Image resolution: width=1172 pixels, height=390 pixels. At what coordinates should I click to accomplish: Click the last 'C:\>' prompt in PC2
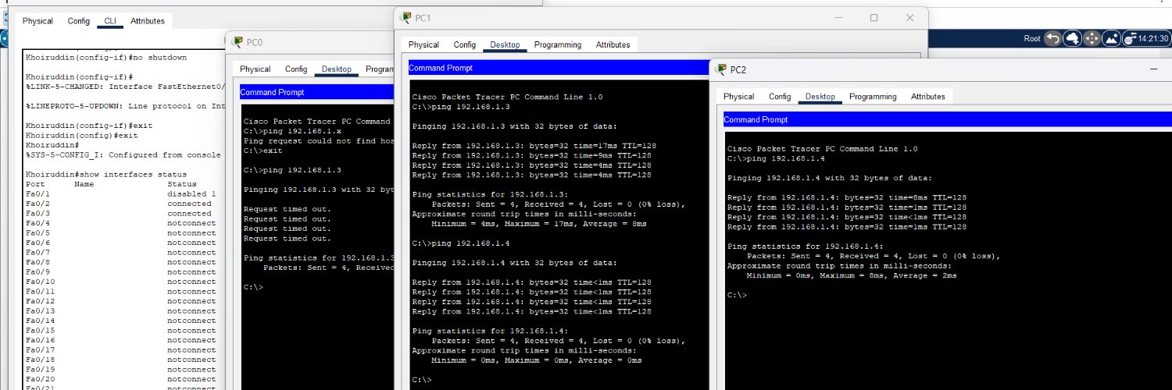click(736, 295)
